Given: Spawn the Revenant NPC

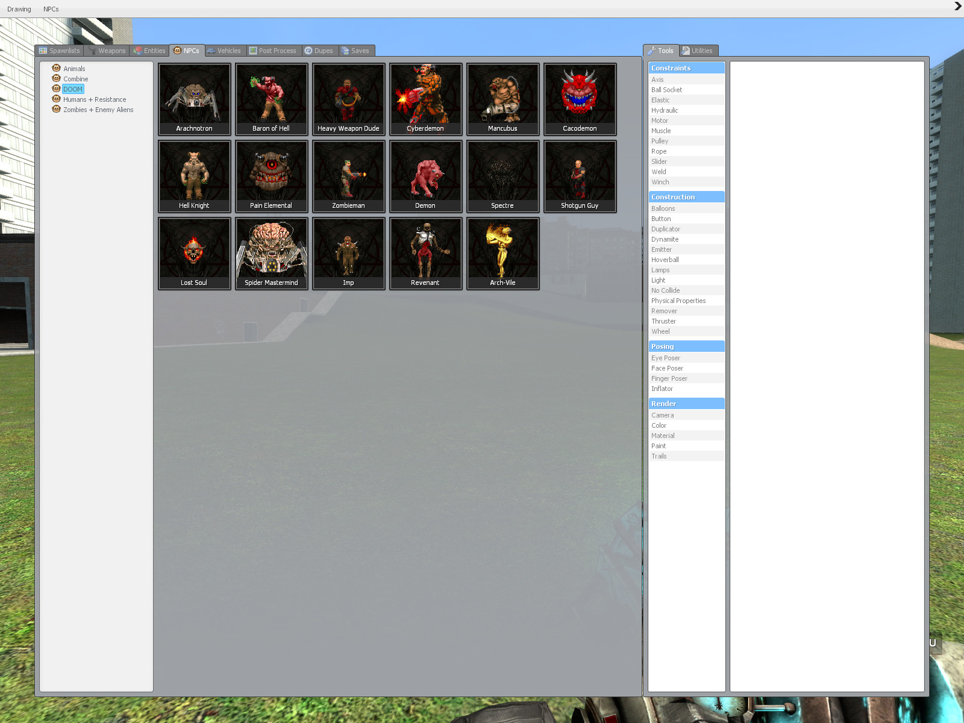Looking at the screenshot, I should 425,254.
